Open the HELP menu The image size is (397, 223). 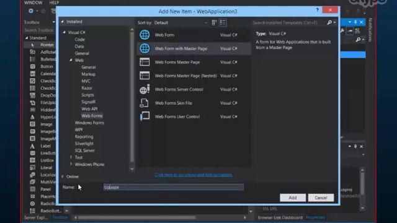[x=54, y=2]
